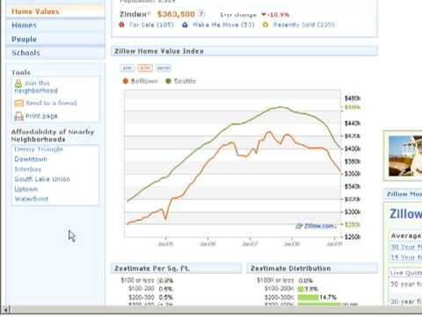Click the Zestimate Distribution header
This screenshot has height=316, width=422.
(313, 269)
